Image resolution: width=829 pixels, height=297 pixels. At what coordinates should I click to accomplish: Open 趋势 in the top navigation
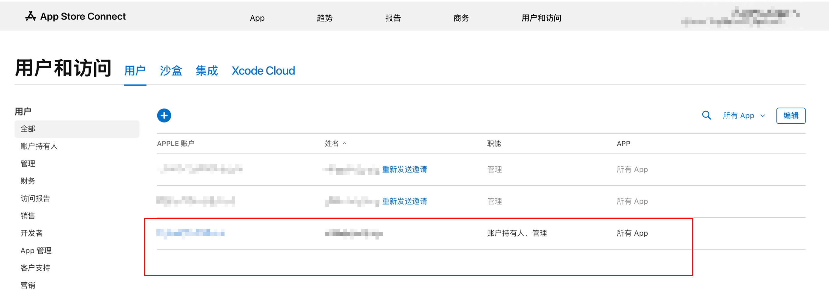[x=324, y=18]
